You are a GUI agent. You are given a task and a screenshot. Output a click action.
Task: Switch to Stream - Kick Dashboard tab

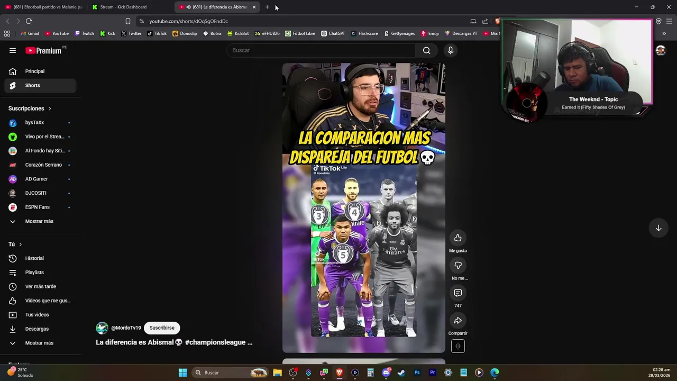131,7
